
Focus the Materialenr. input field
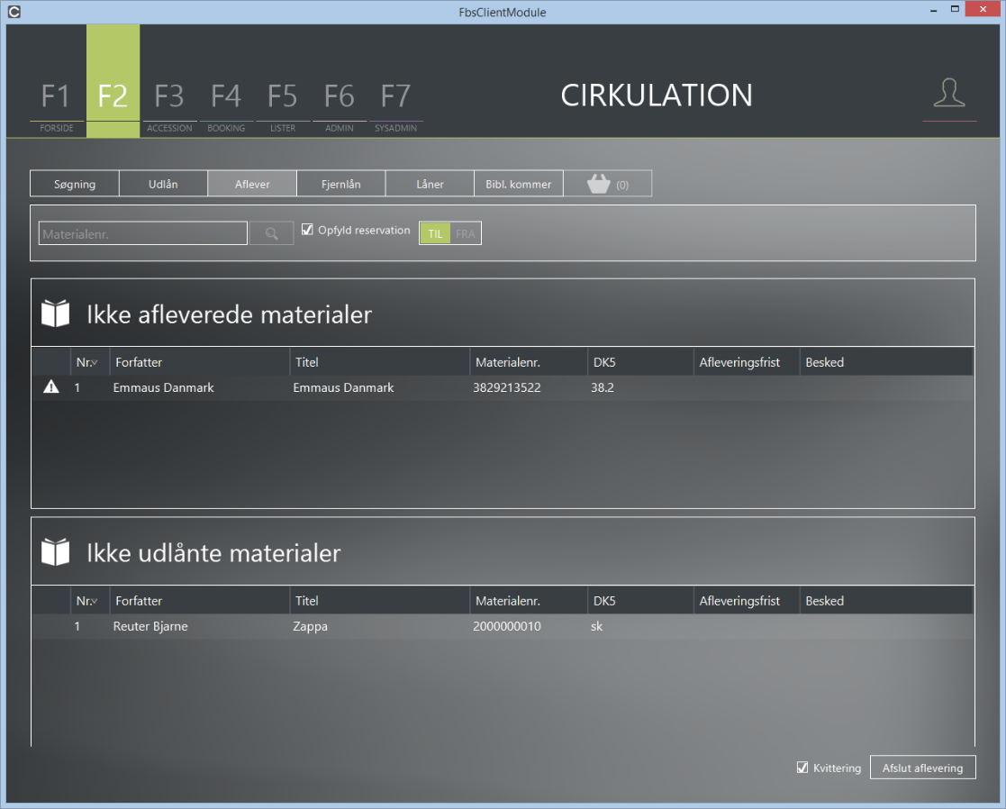pos(142,233)
